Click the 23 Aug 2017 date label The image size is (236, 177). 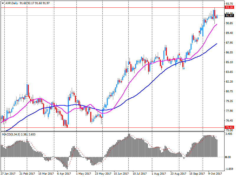[178, 174]
